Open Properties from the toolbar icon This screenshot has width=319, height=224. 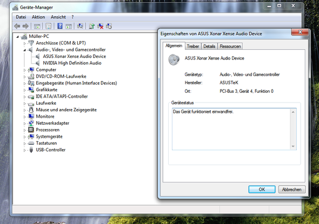click(49, 26)
